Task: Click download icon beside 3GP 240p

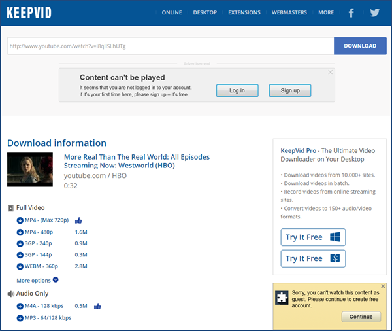Action: point(20,243)
